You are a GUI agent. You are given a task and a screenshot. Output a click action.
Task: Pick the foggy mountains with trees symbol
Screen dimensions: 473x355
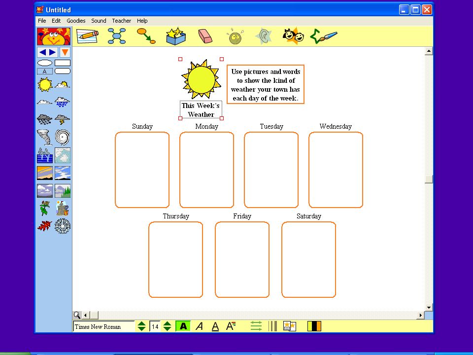[63, 191]
